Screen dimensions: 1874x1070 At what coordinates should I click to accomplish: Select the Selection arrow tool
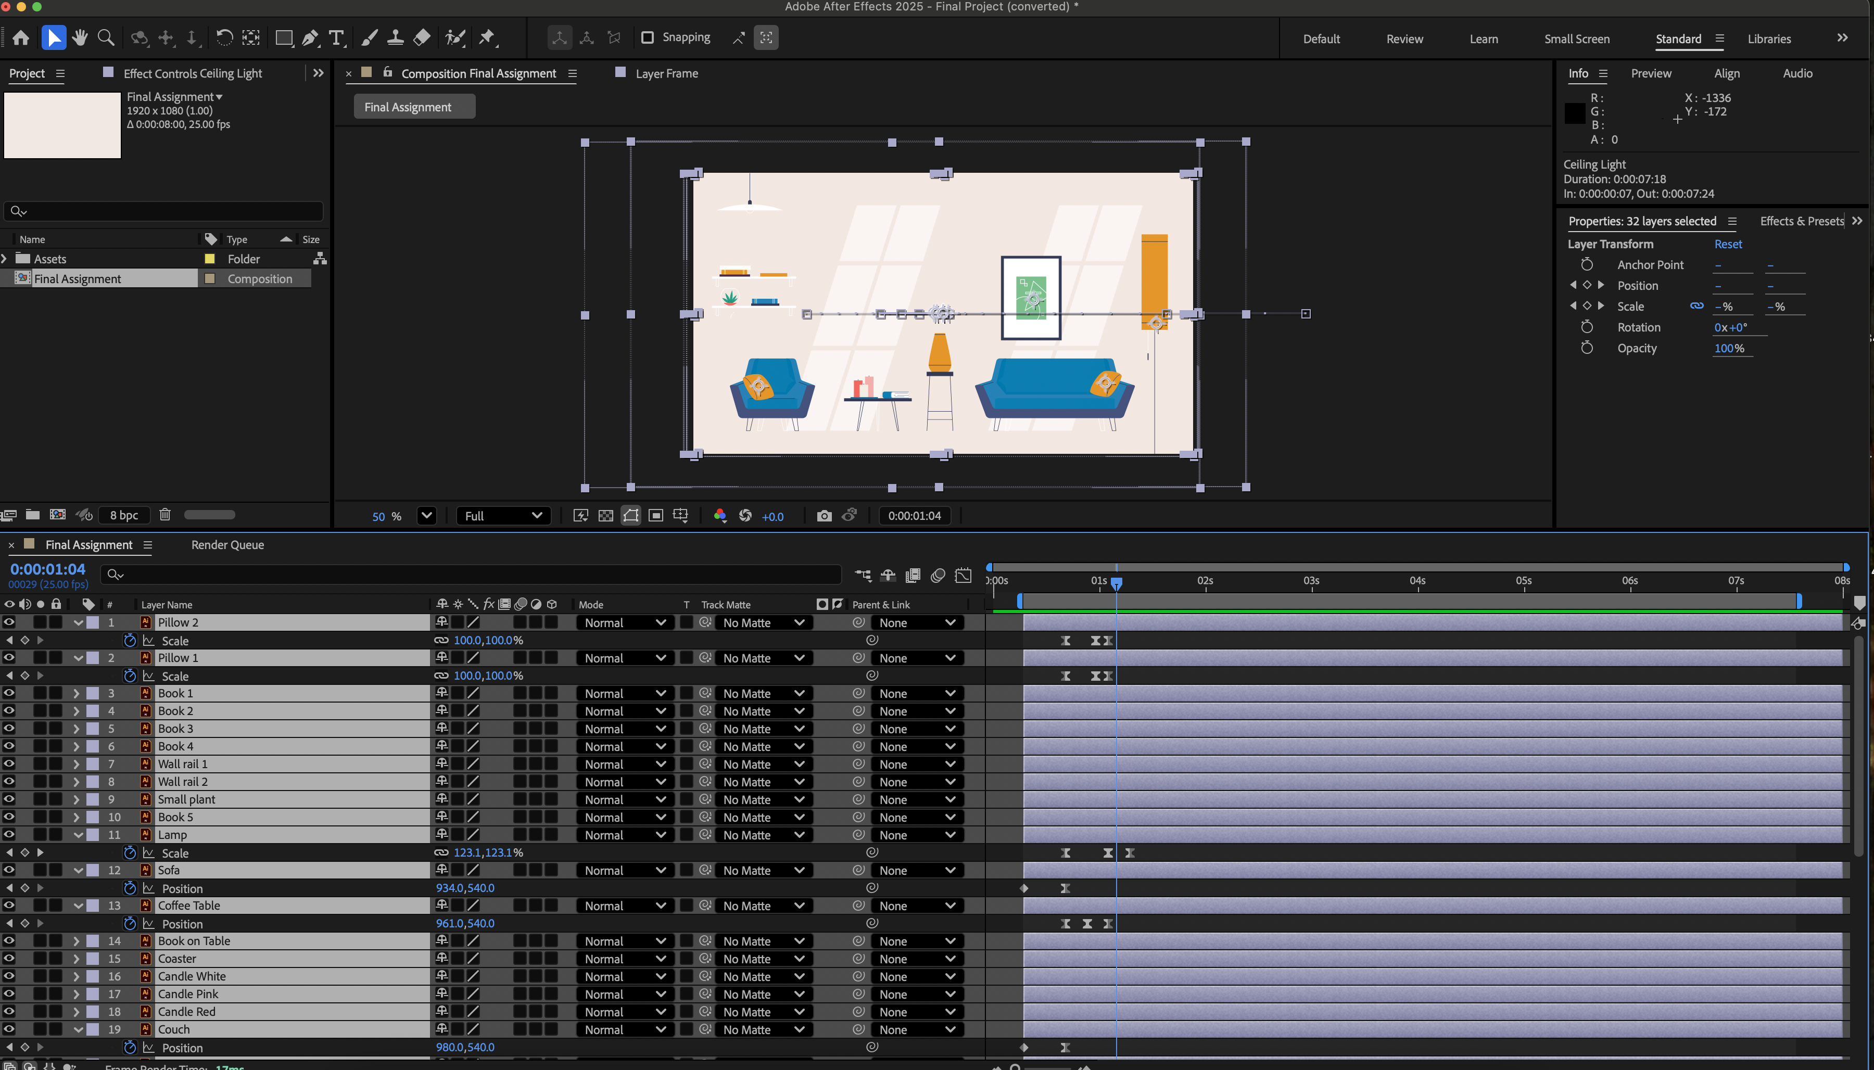pos(53,37)
